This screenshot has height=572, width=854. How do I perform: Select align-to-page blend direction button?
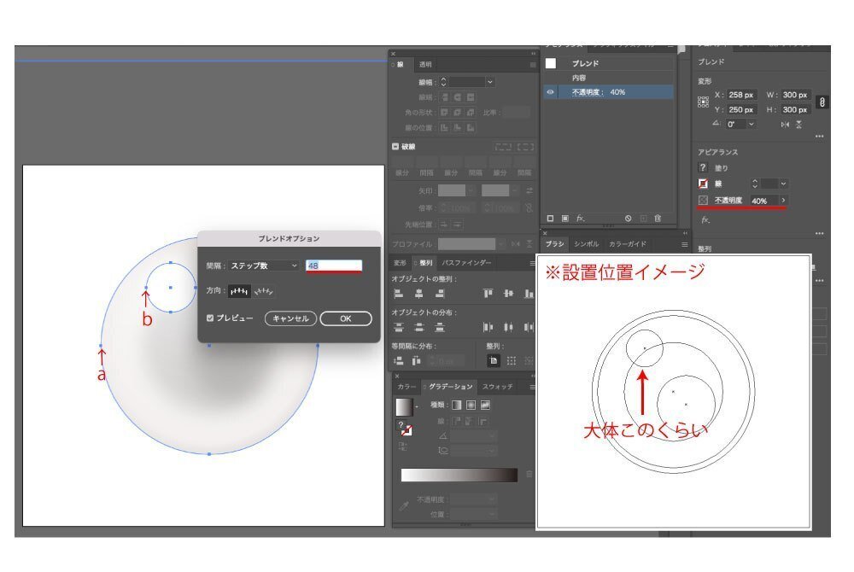(239, 291)
